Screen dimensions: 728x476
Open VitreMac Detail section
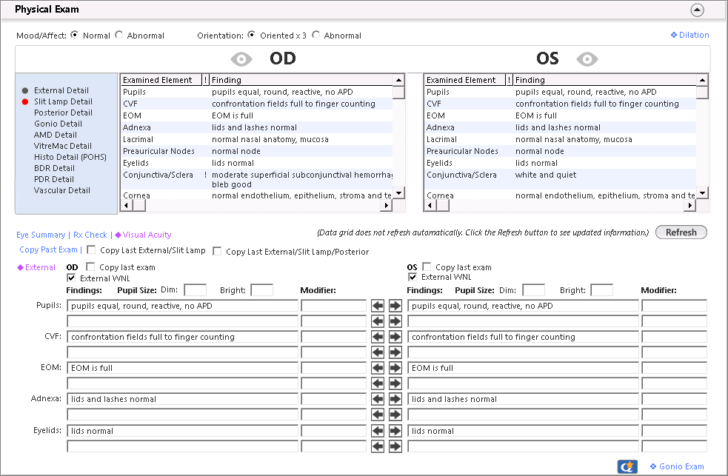[x=63, y=146]
